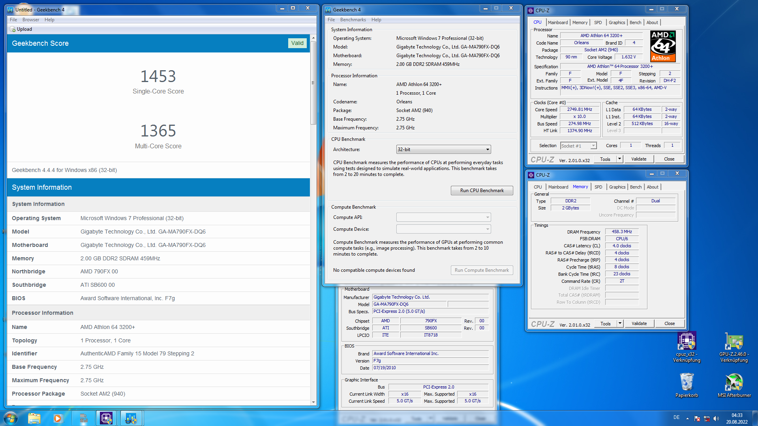Click scrollbar down arrow in Geekbench results
758x426 pixels.
[x=313, y=402]
